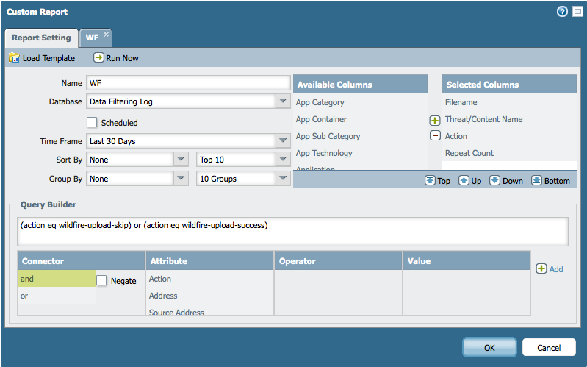
Task: Click the Name input field
Action: 188,83
